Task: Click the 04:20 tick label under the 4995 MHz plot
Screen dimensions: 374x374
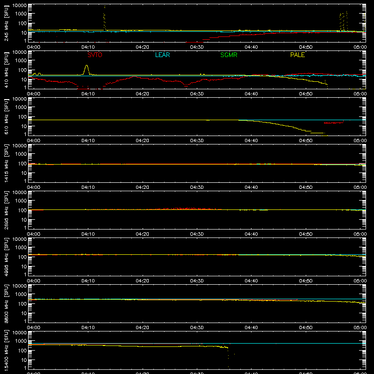Action: tap(143, 281)
